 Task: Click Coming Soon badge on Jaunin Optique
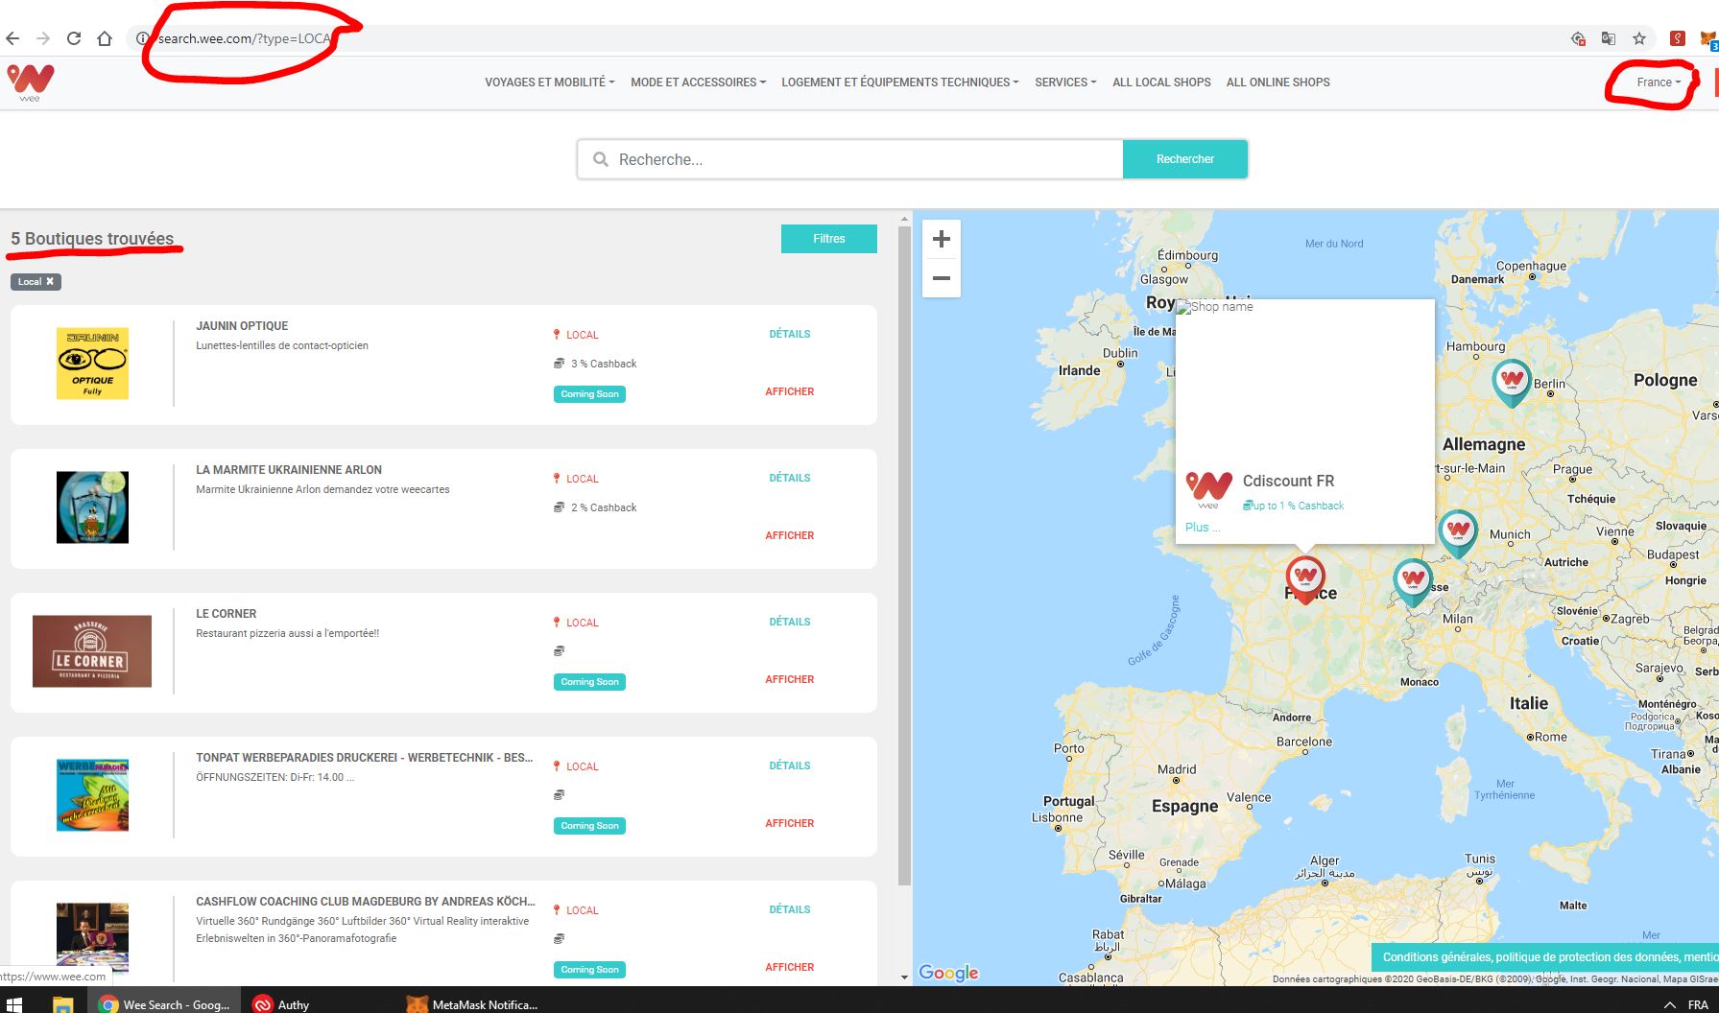tap(589, 394)
